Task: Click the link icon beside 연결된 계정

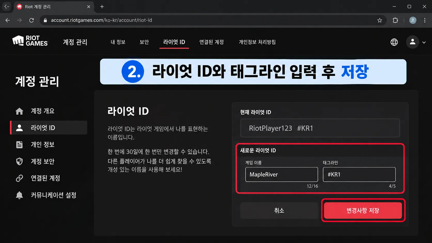Action: coord(19,178)
